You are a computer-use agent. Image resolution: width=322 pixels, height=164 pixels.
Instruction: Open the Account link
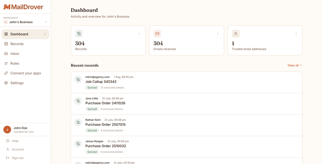click(x=18, y=150)
